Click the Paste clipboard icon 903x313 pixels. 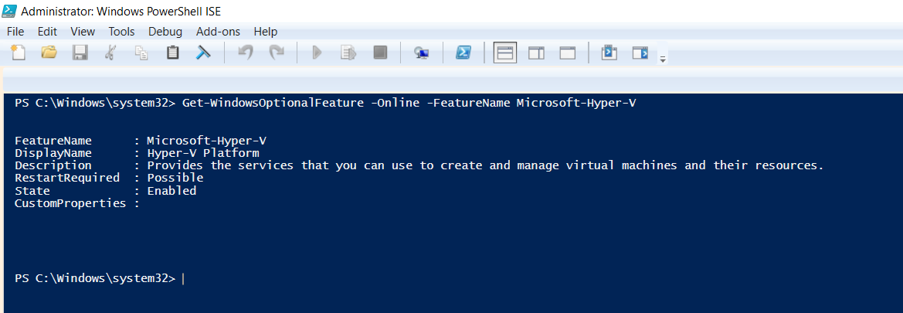pos(172,53)
